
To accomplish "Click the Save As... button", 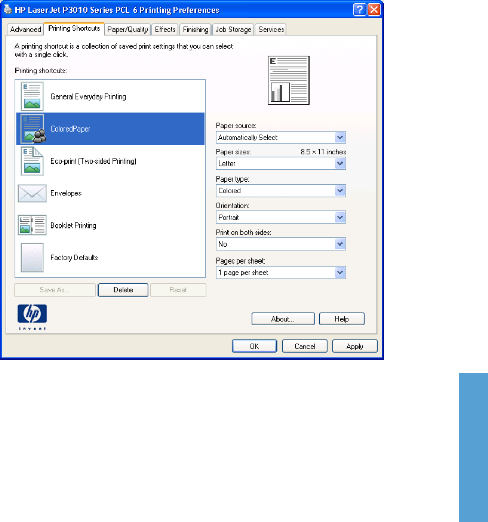I will pyautogui.click(x=55, y=290).
